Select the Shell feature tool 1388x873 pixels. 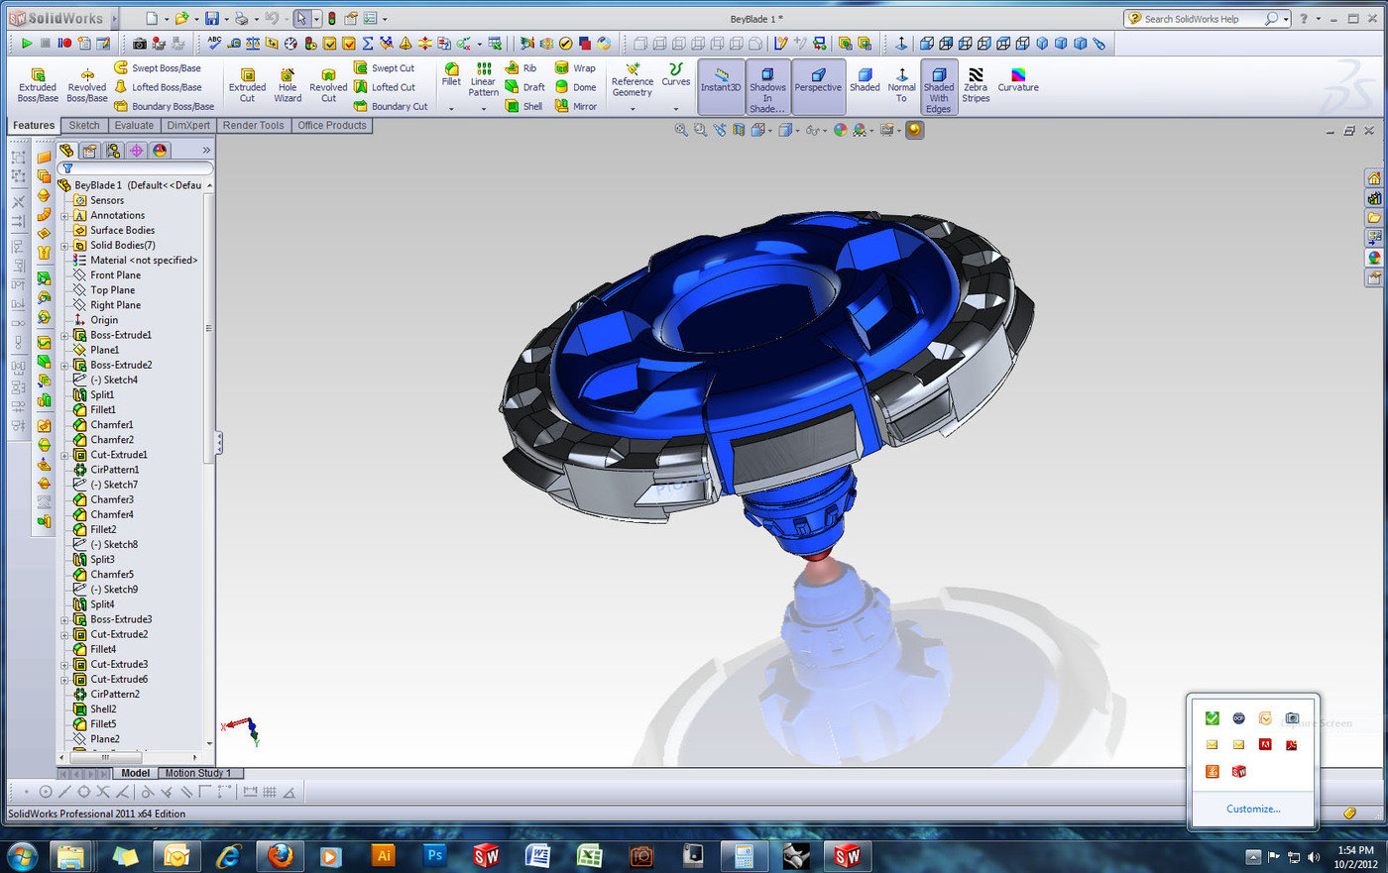pyautogui.click(x=528, y=106)
